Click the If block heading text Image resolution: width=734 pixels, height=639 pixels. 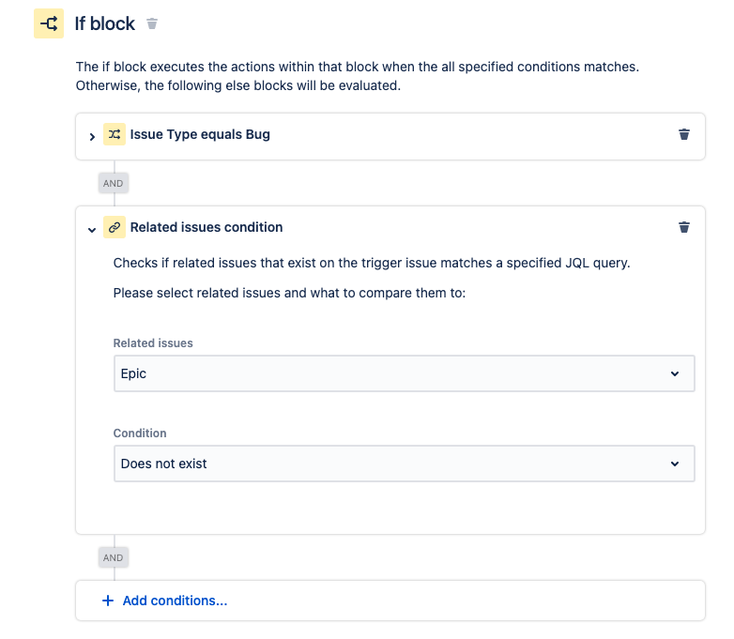(x=105, y=23)
